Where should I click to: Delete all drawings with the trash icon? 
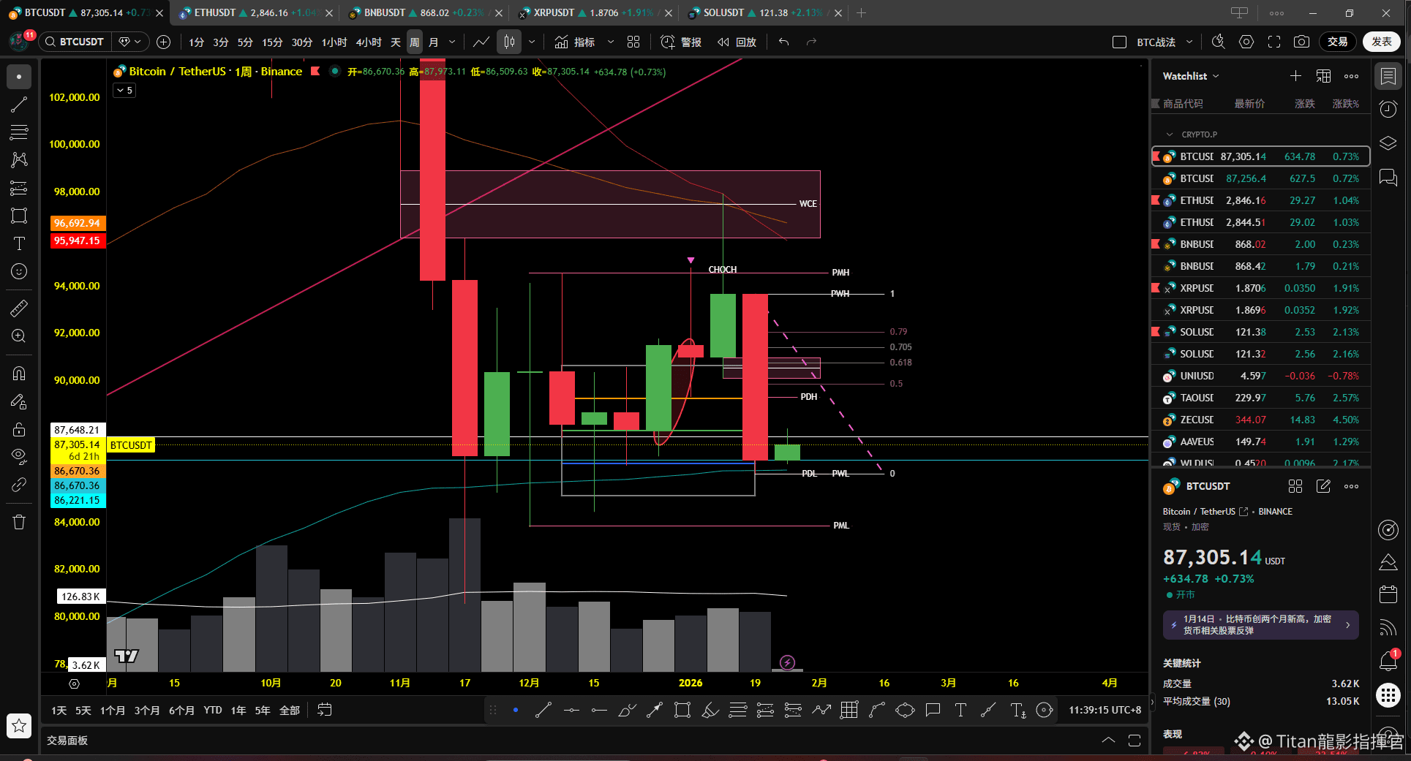coord(19,522)
